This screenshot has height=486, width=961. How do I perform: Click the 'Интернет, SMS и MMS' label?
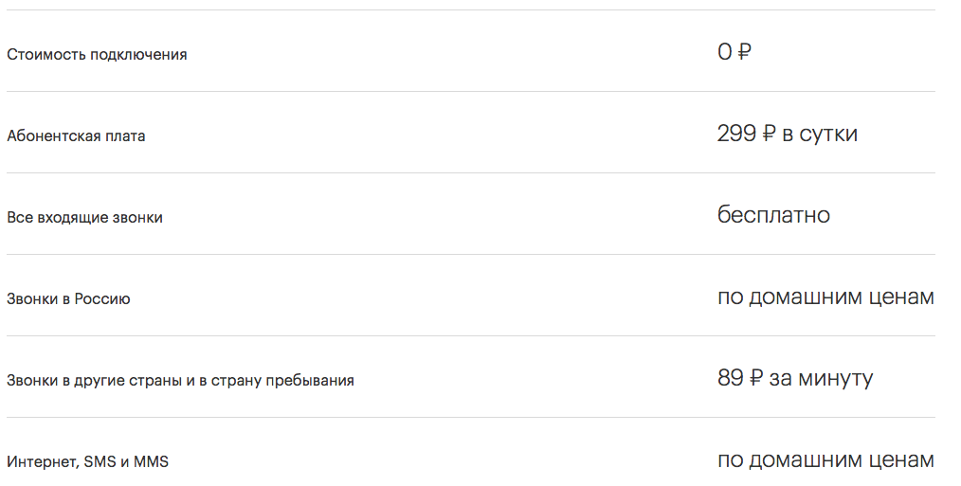point(87,461)
